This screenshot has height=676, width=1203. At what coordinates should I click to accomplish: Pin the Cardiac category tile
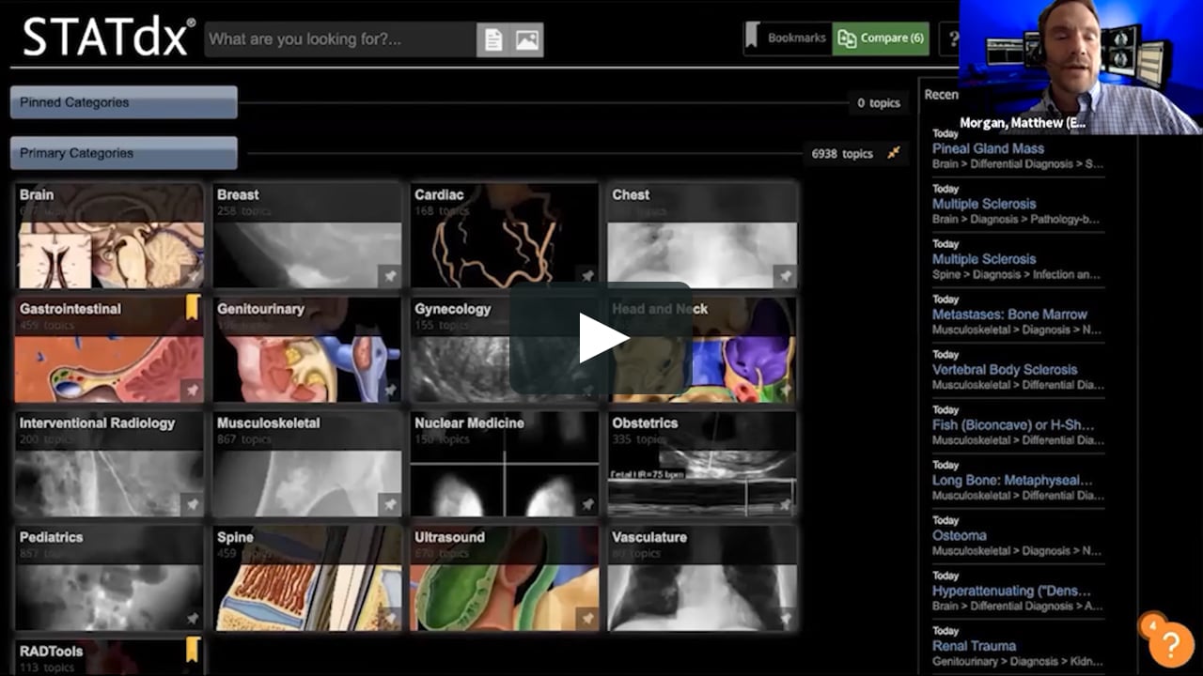[x=587, y=276]
